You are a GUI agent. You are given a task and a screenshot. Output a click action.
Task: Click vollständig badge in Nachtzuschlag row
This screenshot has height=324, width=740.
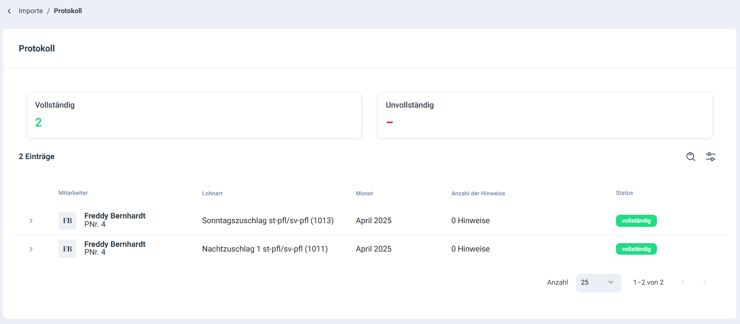pyautogui.click(x=636, y=249)
